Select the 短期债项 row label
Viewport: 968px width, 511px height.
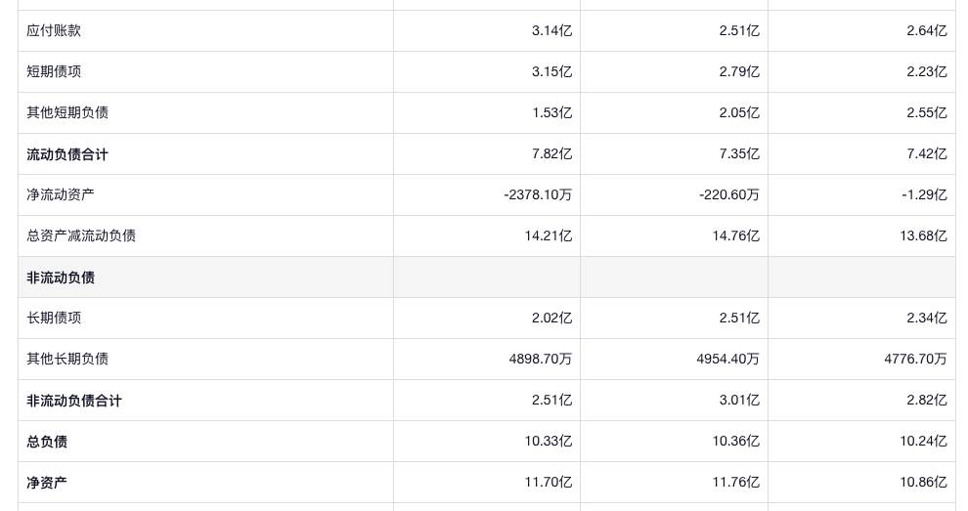tap(54, 71)
